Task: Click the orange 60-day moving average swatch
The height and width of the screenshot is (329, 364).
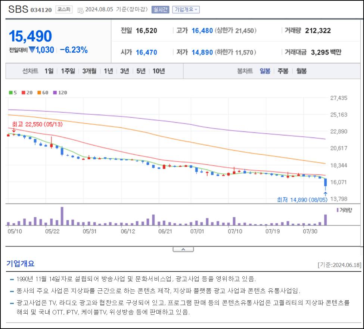Action: 39,92
